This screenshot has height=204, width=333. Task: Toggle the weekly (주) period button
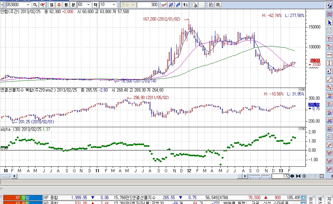59,5
